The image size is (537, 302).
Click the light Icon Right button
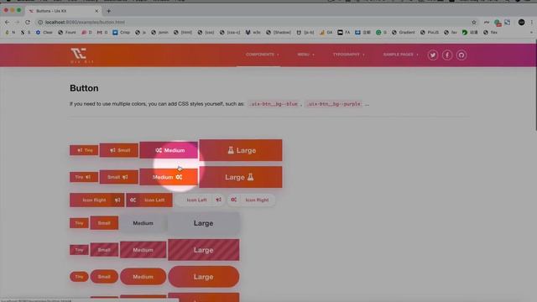(x=251, y=200)
